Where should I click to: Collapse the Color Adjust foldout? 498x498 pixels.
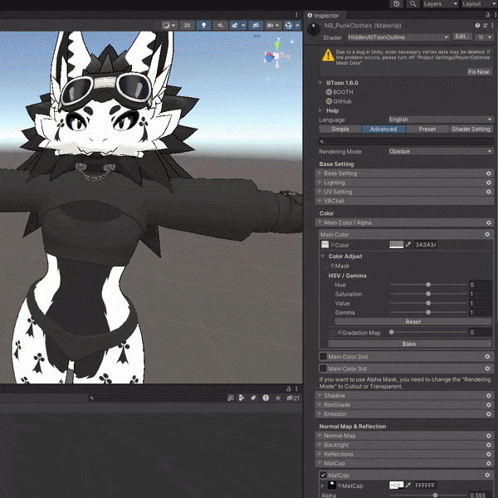(323, 256)
